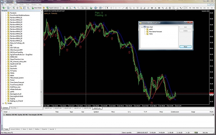The height and width of the screenshot is (135, 216).
Task: Select the Ellipse drawing tool
Action: [152, 8]
